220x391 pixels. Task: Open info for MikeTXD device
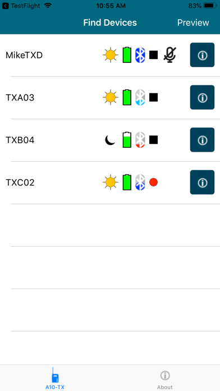pyautogui.click(x=202, y=55)
